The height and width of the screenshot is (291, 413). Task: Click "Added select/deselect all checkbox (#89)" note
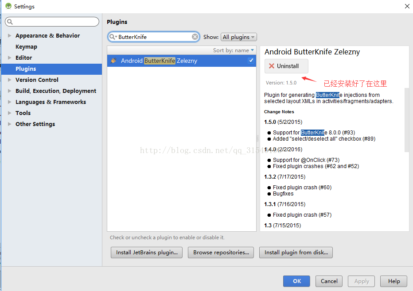tap(324, 139)
